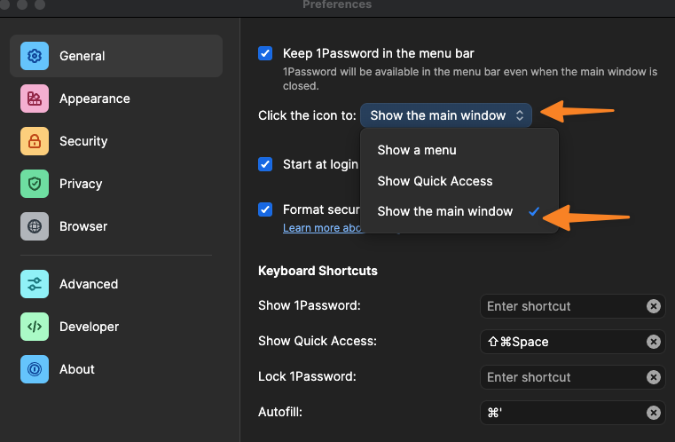Click the About 1Password logo icon

pyautogui.click(x=35, y=369)
